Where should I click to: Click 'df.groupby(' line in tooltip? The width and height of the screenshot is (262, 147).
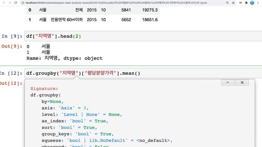click(x=45, y=95)
